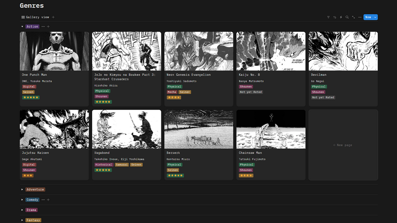Click author Go Nagai text
The height and width of the screenshot is (223, 397).
click(318, 81)
